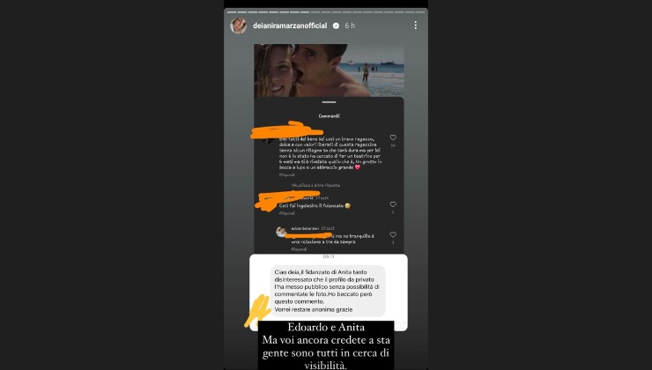Like edoardo's 'relazione a tre' reply
The image size is (652, 370).
tap(393, 235)
